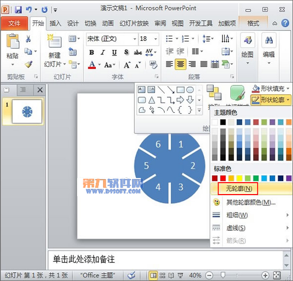Click the Redo arrow icon

(x=45, y=9)
